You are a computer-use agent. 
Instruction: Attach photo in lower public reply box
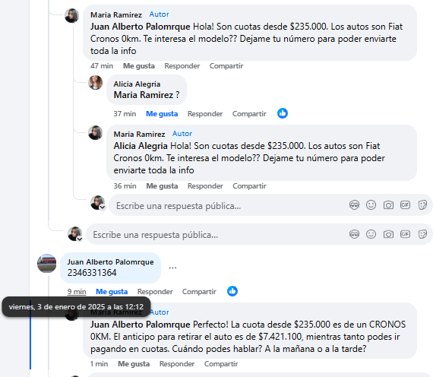click(x=388, y=234)
